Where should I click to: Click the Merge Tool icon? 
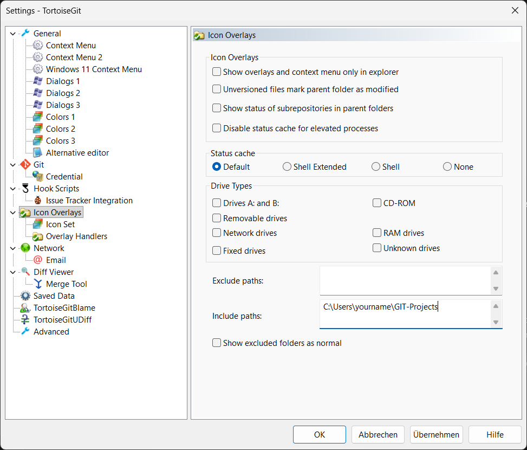coord(38,284)
